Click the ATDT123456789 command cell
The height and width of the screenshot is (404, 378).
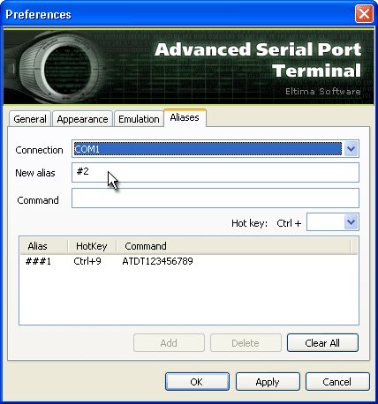pyautogui.click(x=157, y=261)
